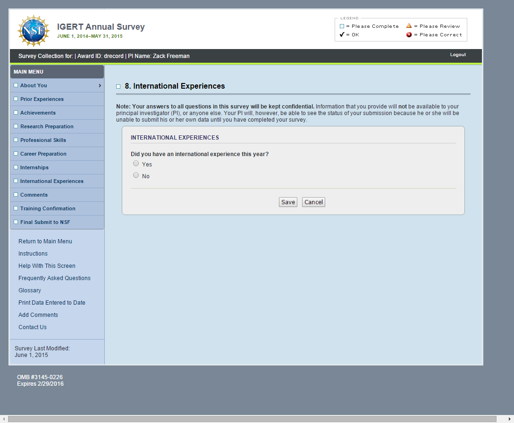Viewport: 514px width, 423px height.
Task: Open Research Preparation section
Action: [x=47, y=126]
